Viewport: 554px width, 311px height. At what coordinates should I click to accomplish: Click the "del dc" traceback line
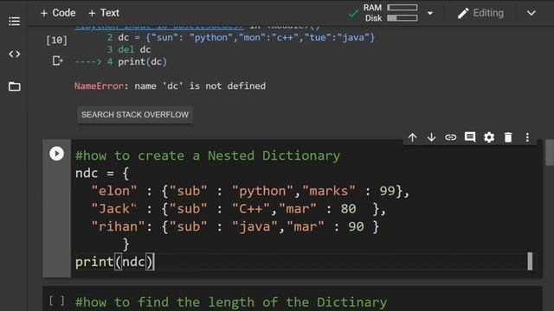pos(129,49)
